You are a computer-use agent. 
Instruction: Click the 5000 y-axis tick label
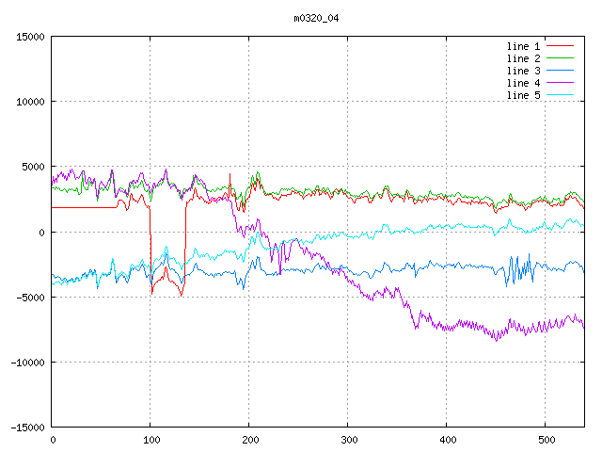point(32,167)
